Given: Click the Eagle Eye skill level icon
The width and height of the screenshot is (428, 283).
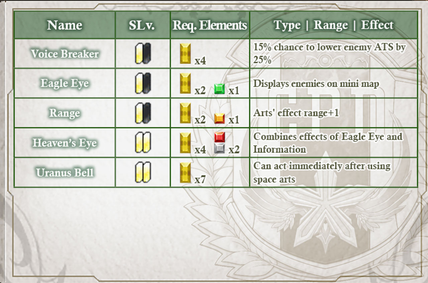Looking at the screenshot, I should pyautogui.click(x=143, y=83).
